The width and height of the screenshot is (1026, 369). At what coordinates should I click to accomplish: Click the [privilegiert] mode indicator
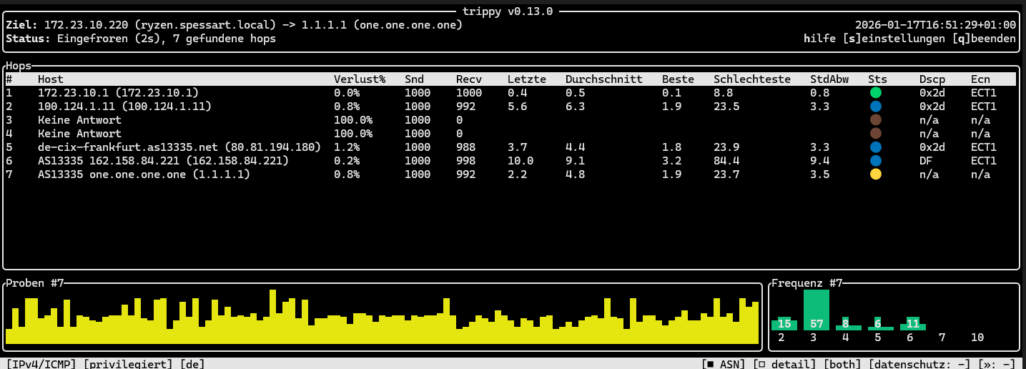tap(128, 364)
